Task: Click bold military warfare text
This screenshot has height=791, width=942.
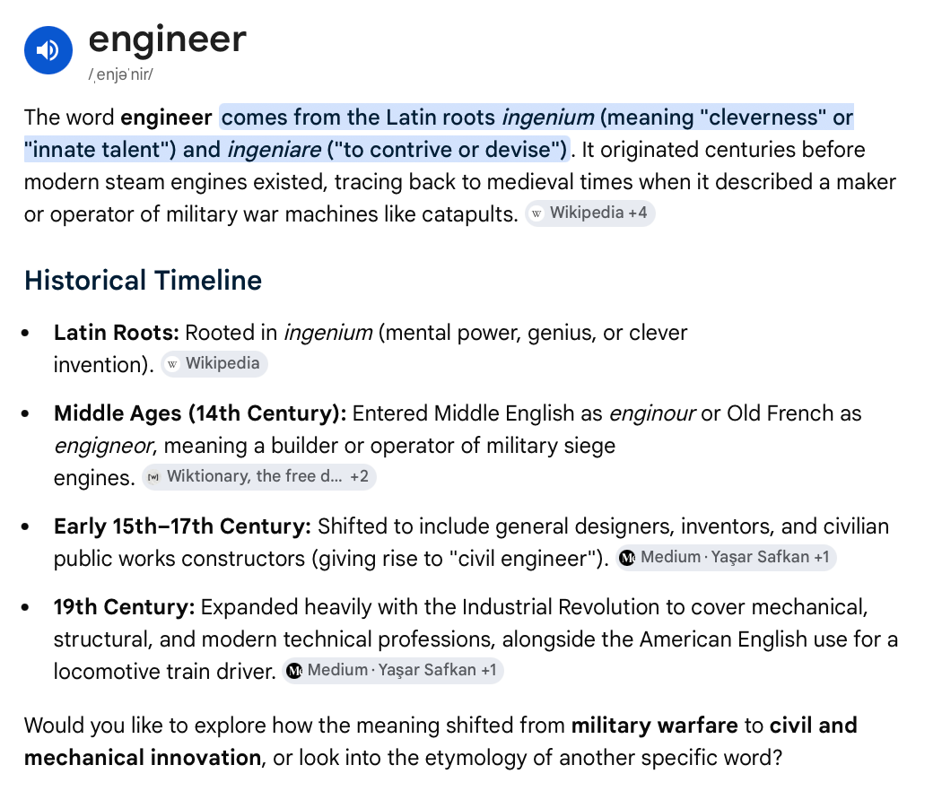Action: [654, 726]
